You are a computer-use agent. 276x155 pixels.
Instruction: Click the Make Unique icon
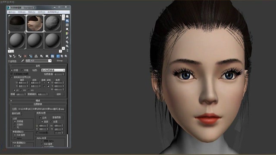pos(36,56)
